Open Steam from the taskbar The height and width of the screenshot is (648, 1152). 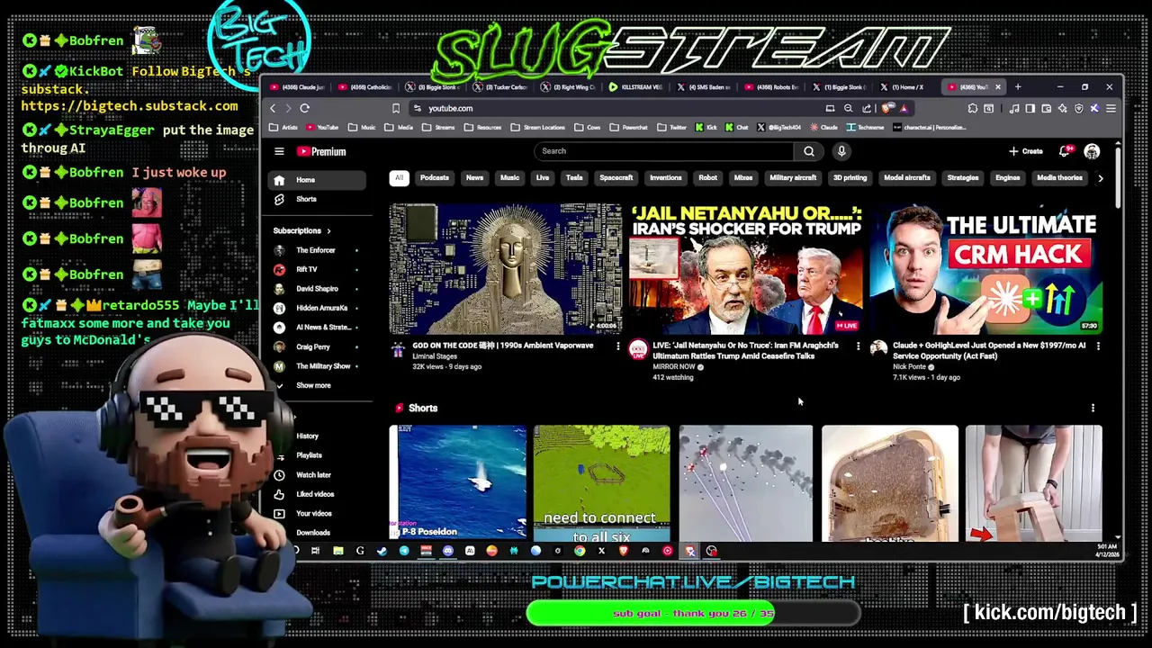[x=382, y=551]
